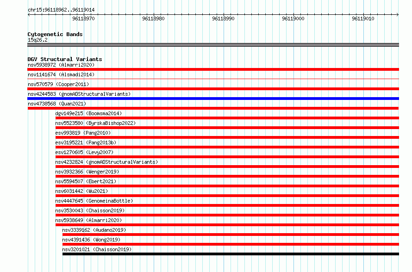Click esv1270605 (Levy2007) label

[x=84, y=152]
